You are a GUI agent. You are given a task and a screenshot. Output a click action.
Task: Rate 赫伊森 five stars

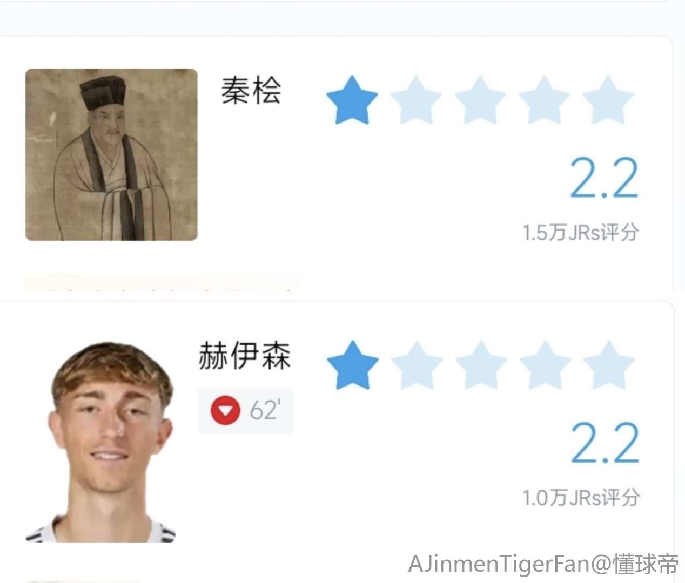(x=609, y=365)
